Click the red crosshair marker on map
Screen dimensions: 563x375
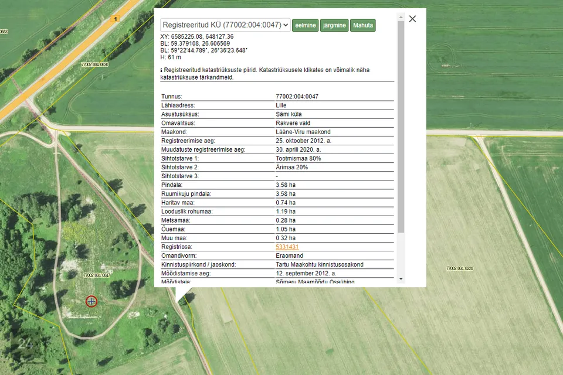91,301
